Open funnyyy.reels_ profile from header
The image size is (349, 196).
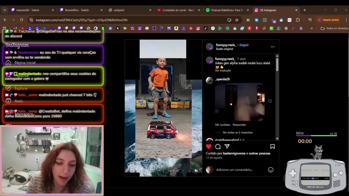click(x=226, y=45)
